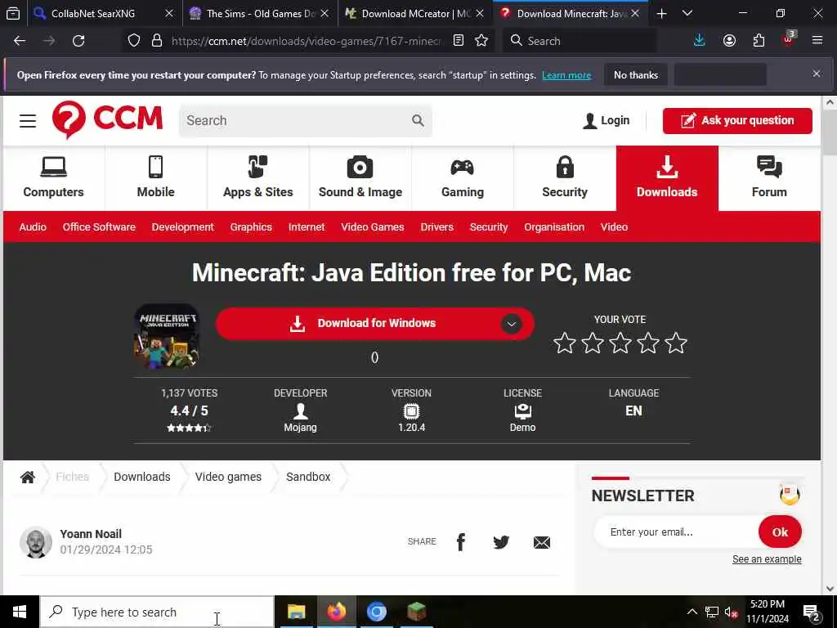This screenshot has width=837, height=628.
Task: Open Development subcategory
Action: (182, 227)
